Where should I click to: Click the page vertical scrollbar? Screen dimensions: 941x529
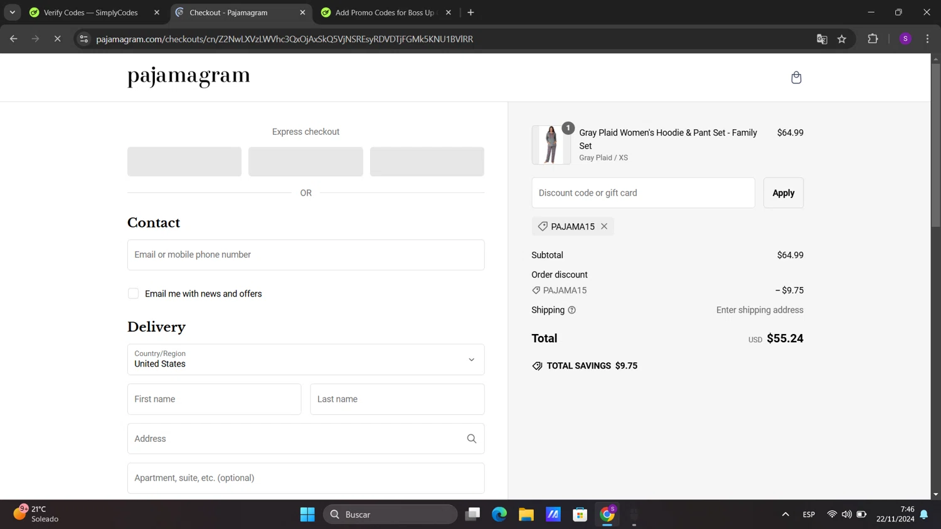[935, 144]
